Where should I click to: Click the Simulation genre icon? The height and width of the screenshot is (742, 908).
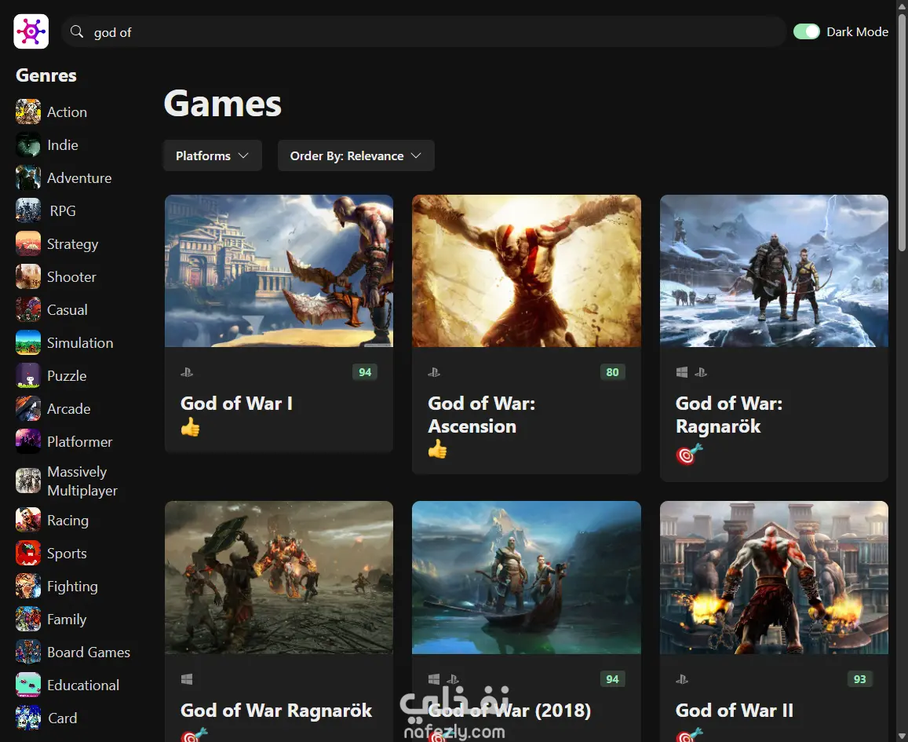pos(27,343)
